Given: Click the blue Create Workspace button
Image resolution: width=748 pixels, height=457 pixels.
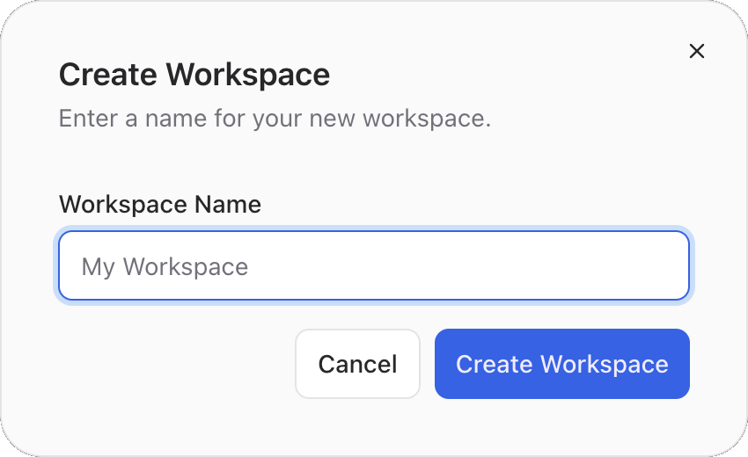Looking at the screenshot, I should [562, 364].
